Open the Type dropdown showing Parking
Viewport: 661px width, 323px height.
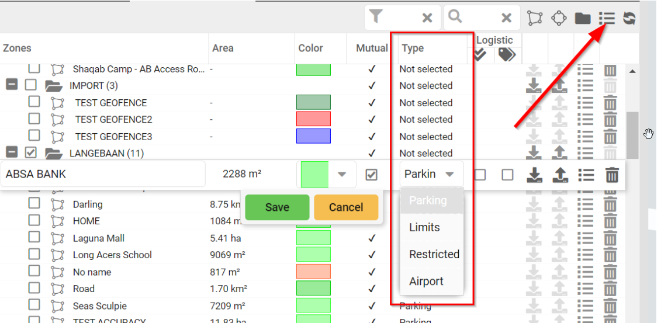tap(431, 174)
